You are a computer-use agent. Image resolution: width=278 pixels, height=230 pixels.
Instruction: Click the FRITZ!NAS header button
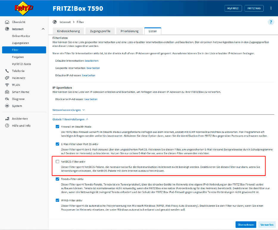254,8
